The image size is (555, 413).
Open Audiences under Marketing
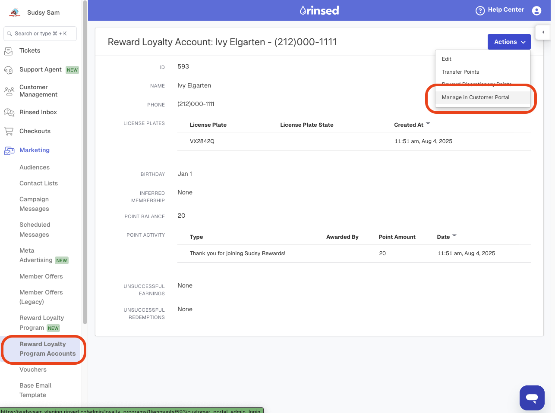pos(35,167)
